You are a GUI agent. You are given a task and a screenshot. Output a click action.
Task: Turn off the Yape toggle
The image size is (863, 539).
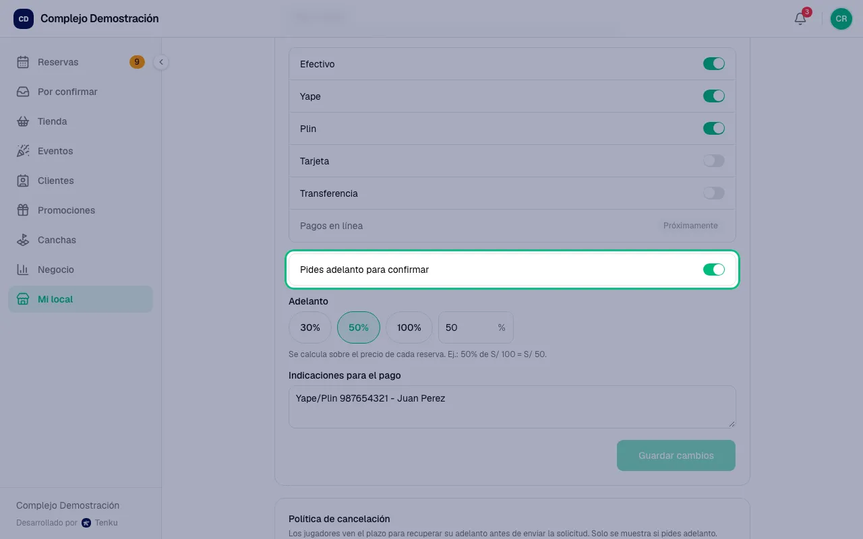click(714, 96)
